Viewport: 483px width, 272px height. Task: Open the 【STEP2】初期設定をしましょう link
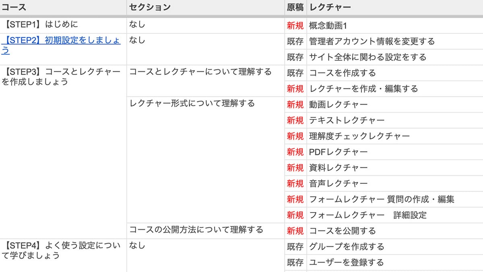click(61, 46)
